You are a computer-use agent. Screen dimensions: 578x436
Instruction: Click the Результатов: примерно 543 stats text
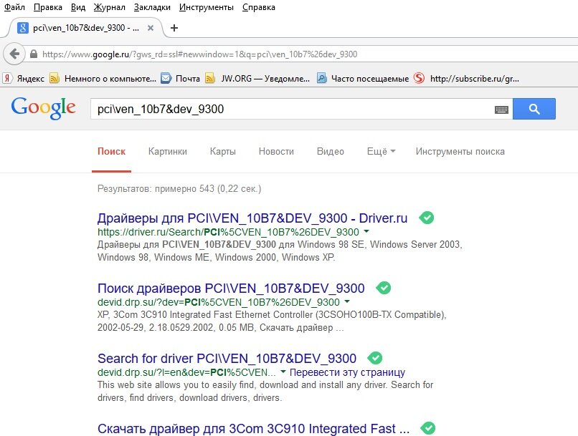(x=179, y=189)
